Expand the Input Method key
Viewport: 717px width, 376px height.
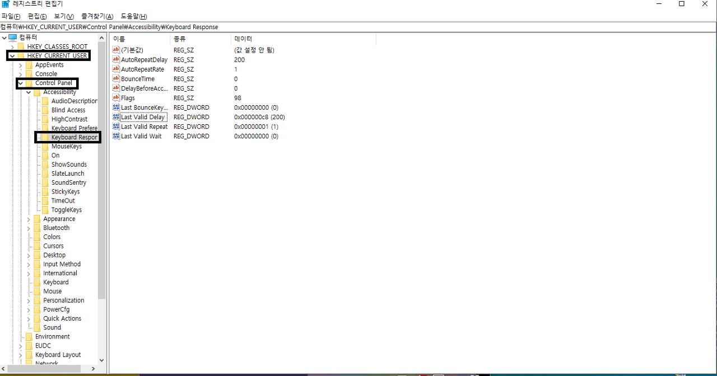29,264
